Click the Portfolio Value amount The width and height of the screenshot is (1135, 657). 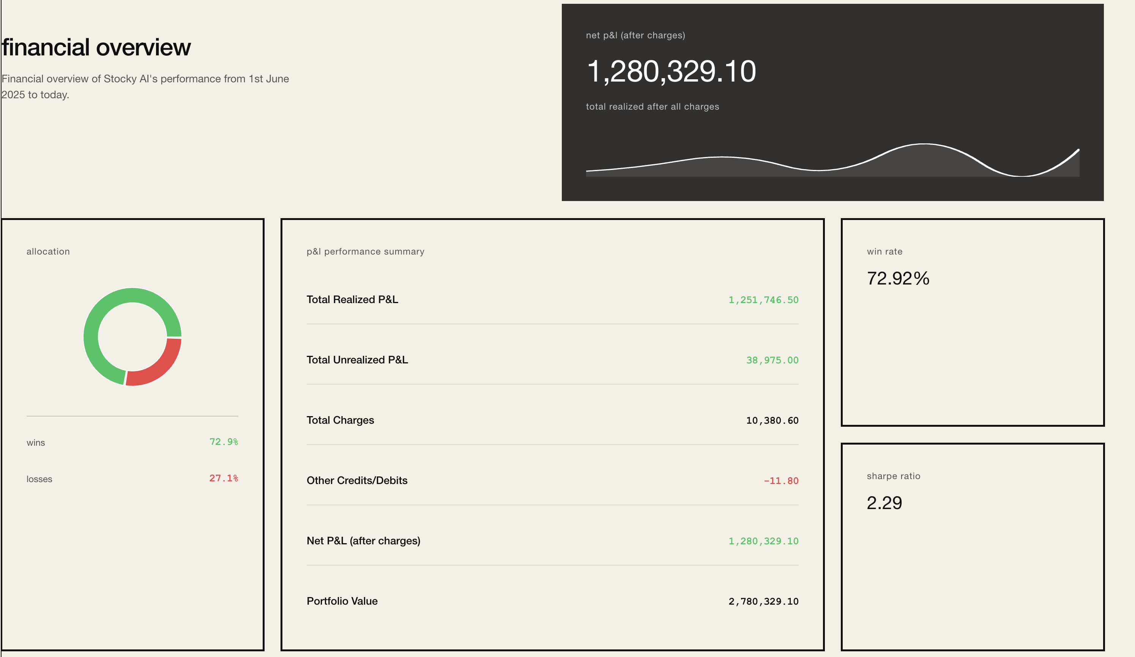tap(764, 601)
